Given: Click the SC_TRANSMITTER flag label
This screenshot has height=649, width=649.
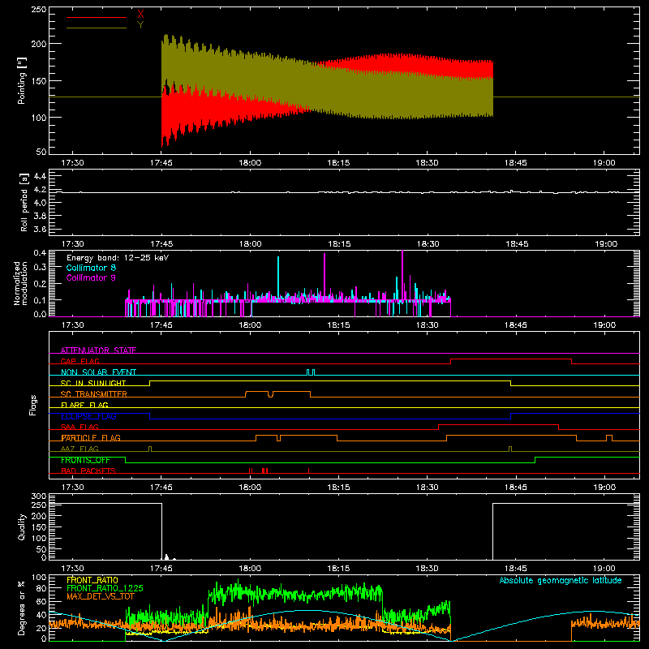Looking at the screenshot, I should (94, 393).
